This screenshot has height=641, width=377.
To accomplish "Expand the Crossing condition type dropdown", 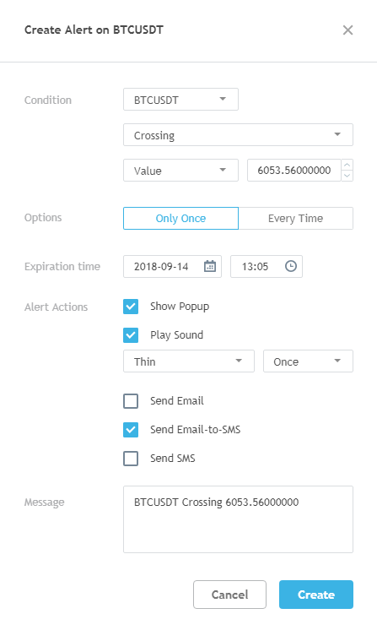I will coord(238,135).
